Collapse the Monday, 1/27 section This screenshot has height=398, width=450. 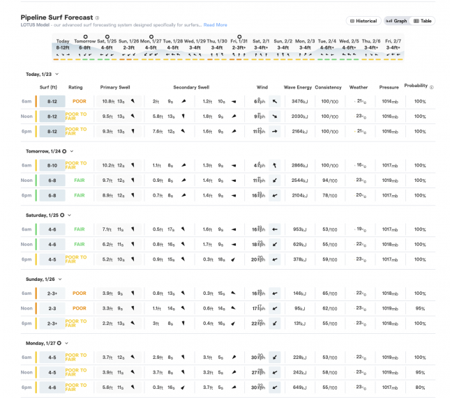(x=66, y=343)
